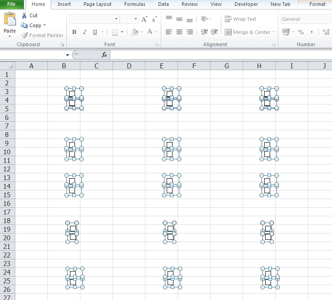The height and width of the screenshot is (300, 332).
Task: Open Alignment dialog launcher
Action: [274, 44]
